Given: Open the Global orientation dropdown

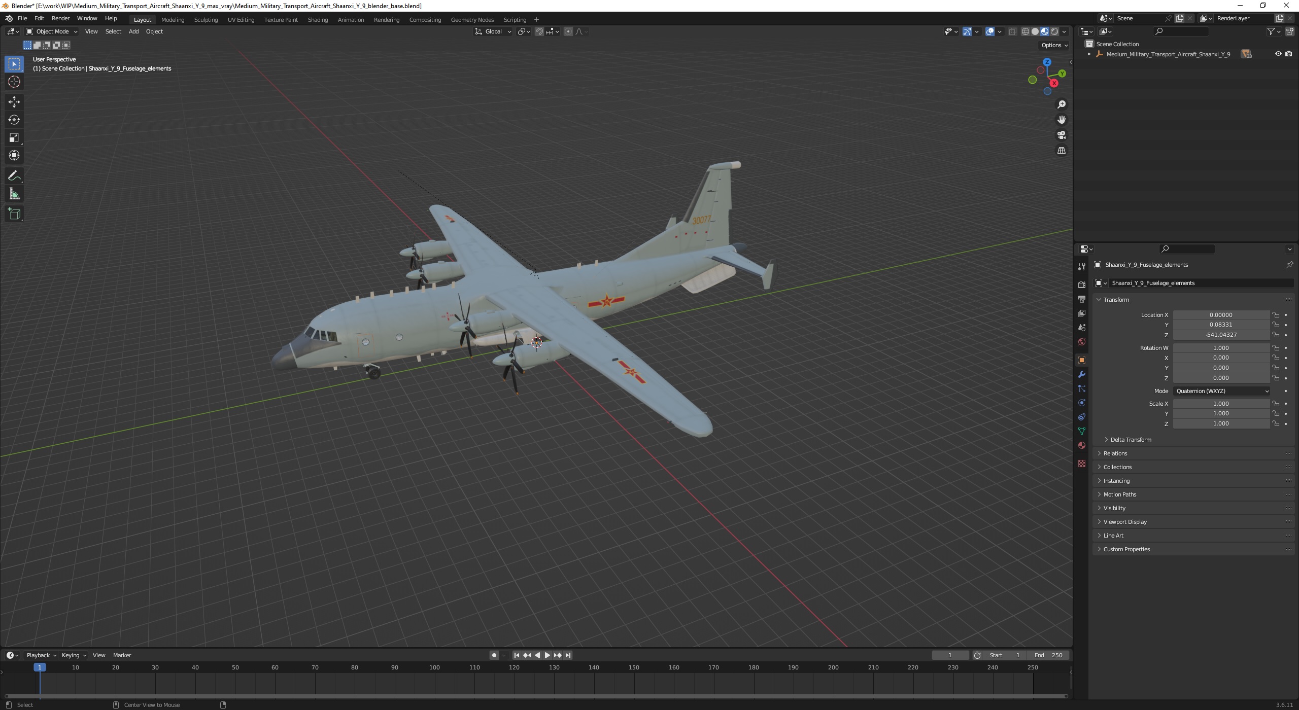Looking at the screenshot, I should (x=493, y=31).
